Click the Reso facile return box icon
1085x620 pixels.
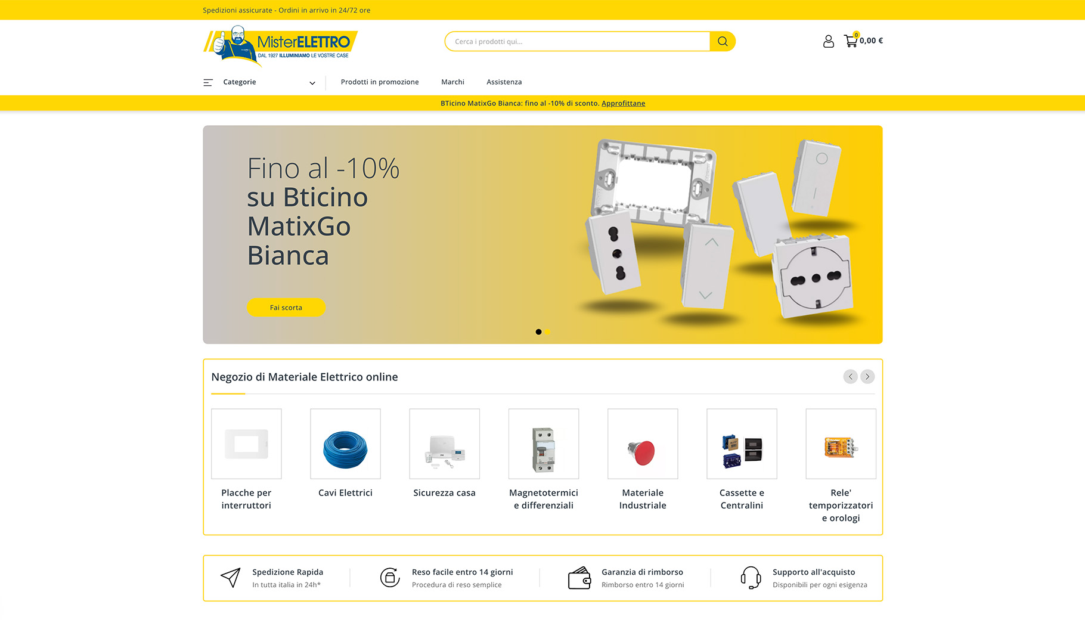coord(390,577)
